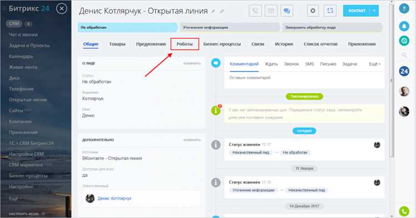Open Диск in left menu
The image size is (416, 218).
tap(14, 78)
